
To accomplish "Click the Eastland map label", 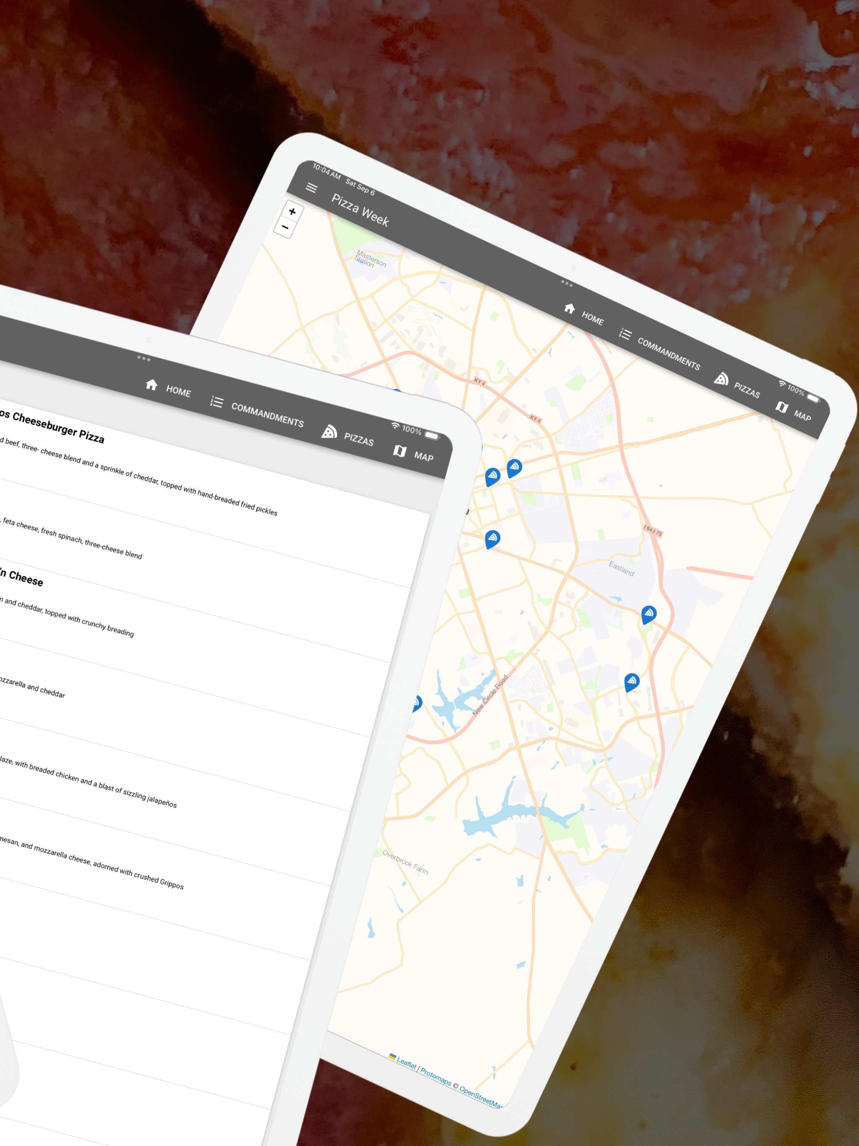I will click(621, 568).
